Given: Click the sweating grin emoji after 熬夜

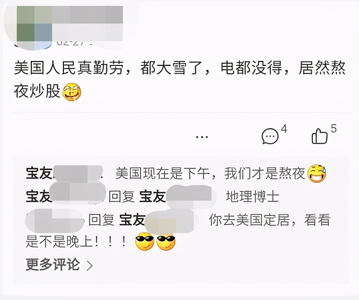Looking at the screenshot, I should [317, 173].
